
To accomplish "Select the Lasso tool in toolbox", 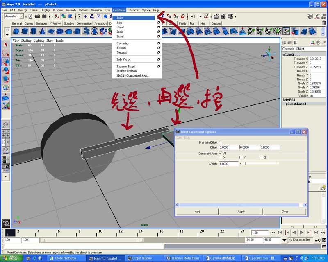I will (6, 53).
